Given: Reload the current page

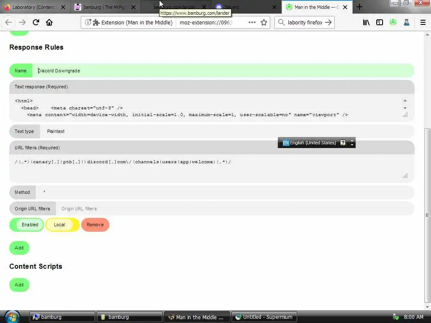Looking at the screenshot, I should click(36, 22).
